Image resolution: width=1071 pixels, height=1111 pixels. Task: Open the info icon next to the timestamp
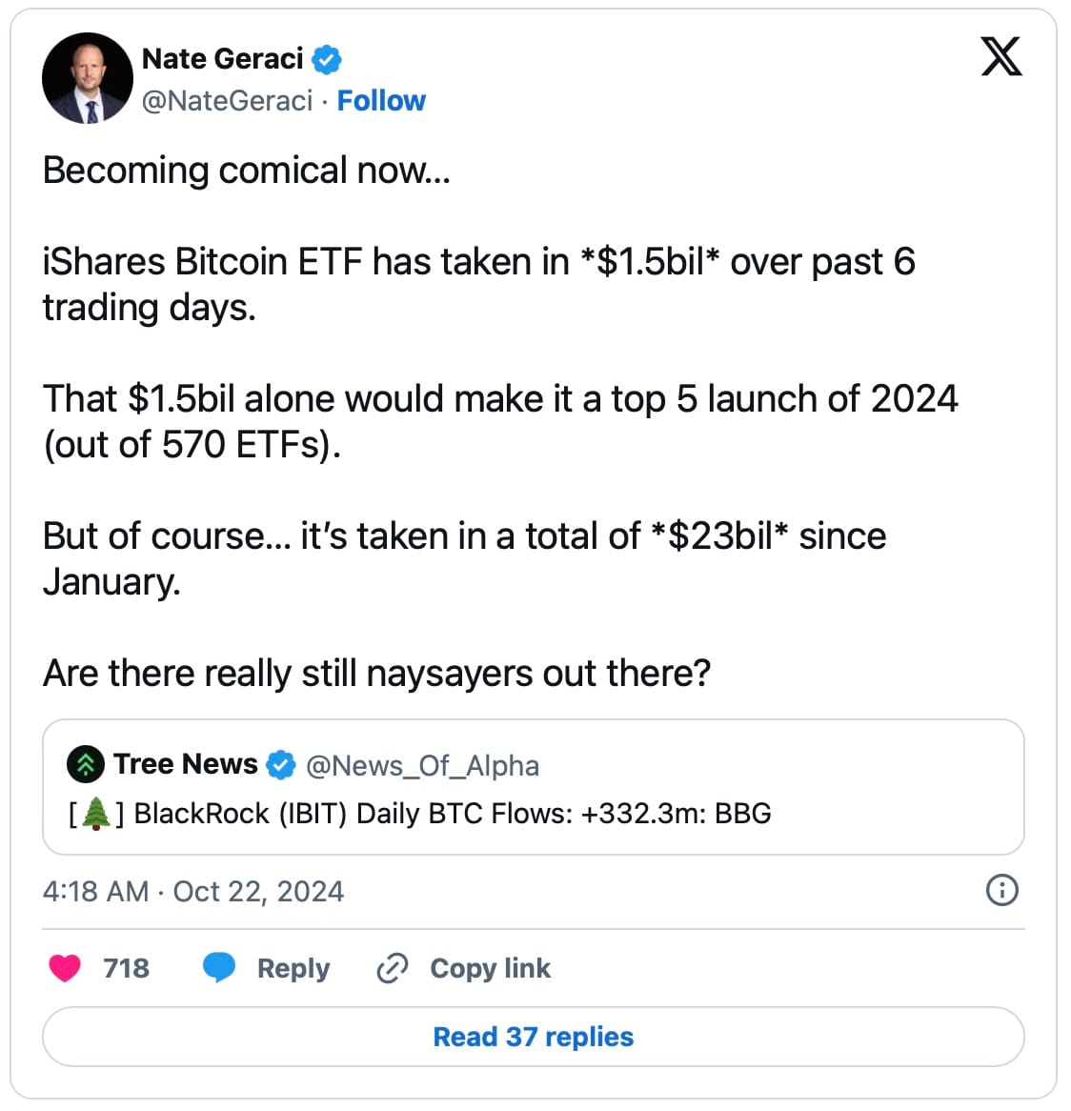tap(1002, 891)
